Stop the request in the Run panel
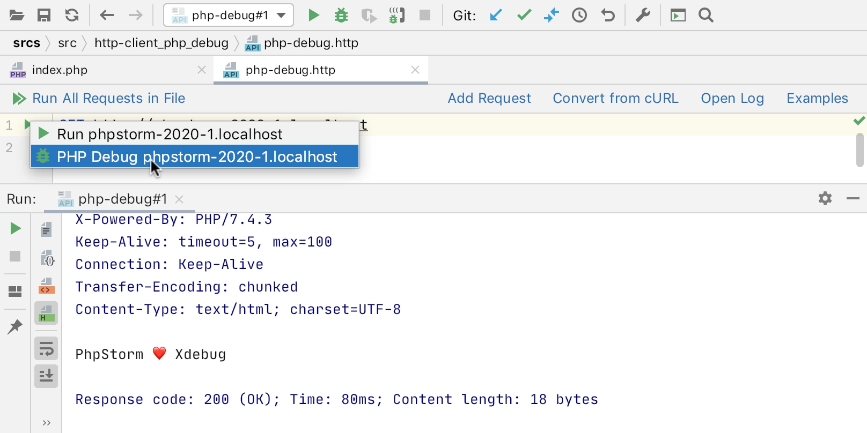Screen dimensions: 867x433 tap(15, 256)
